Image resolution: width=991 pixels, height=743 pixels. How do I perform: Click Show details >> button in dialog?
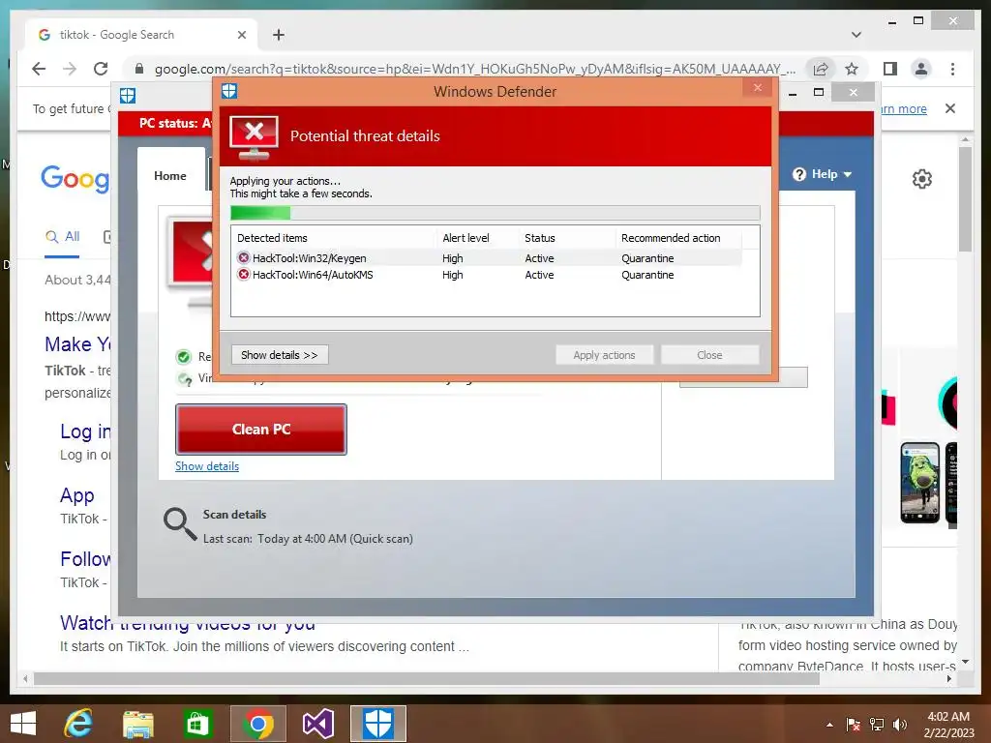tap(280, 355)
